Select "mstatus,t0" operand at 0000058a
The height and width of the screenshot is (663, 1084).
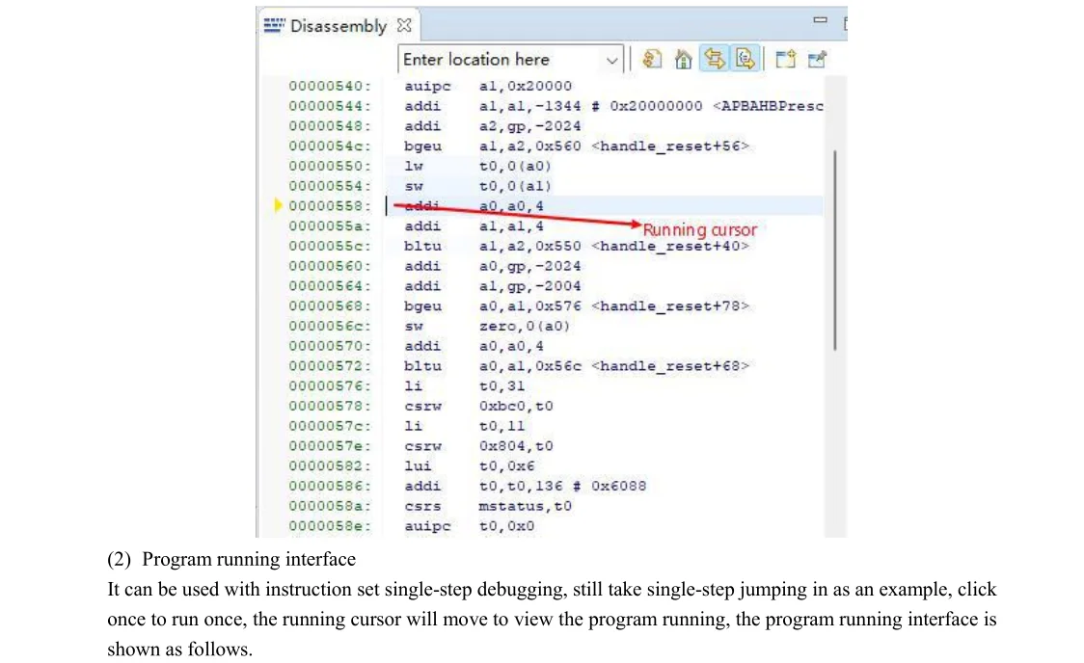(x=525, y=506)
